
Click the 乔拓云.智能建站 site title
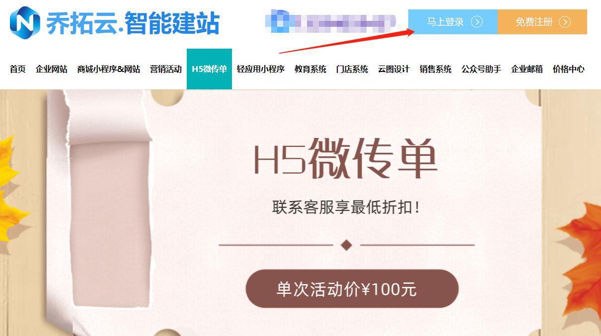click(133, 23)
